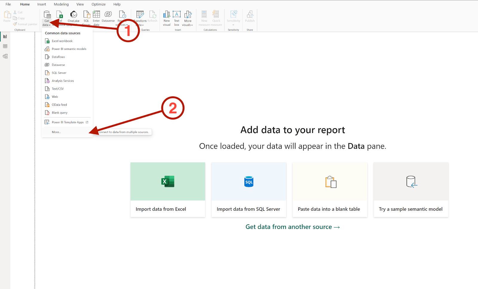Open the File menu

(x=8, y=4)
